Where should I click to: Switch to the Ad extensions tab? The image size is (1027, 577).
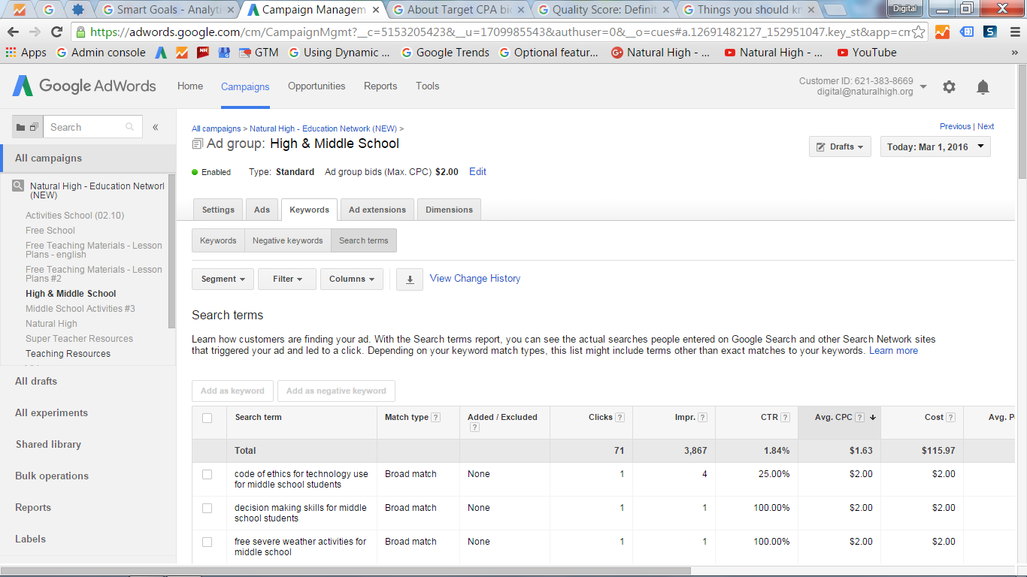click(377, 210)
